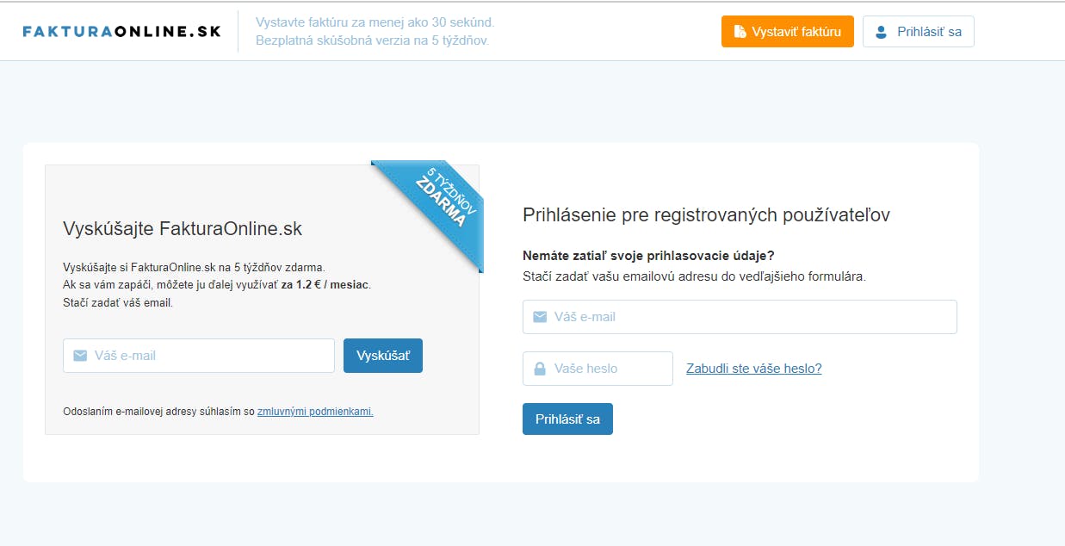Click the heading Vyskúšajte FakturaOnline.sk

tap(183, 229)
